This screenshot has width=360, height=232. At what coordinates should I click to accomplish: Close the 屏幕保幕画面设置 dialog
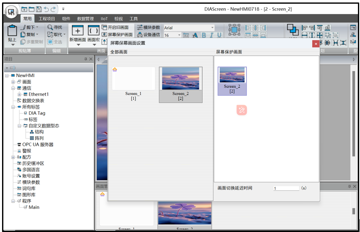click(x=315, y=43)
